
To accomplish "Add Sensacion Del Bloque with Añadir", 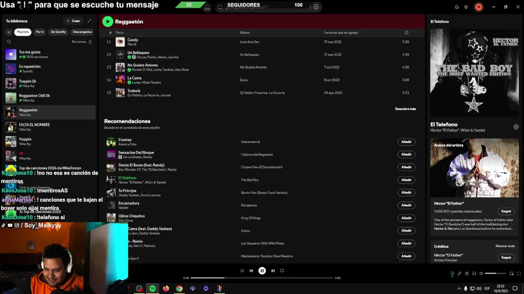I will 406,154.
